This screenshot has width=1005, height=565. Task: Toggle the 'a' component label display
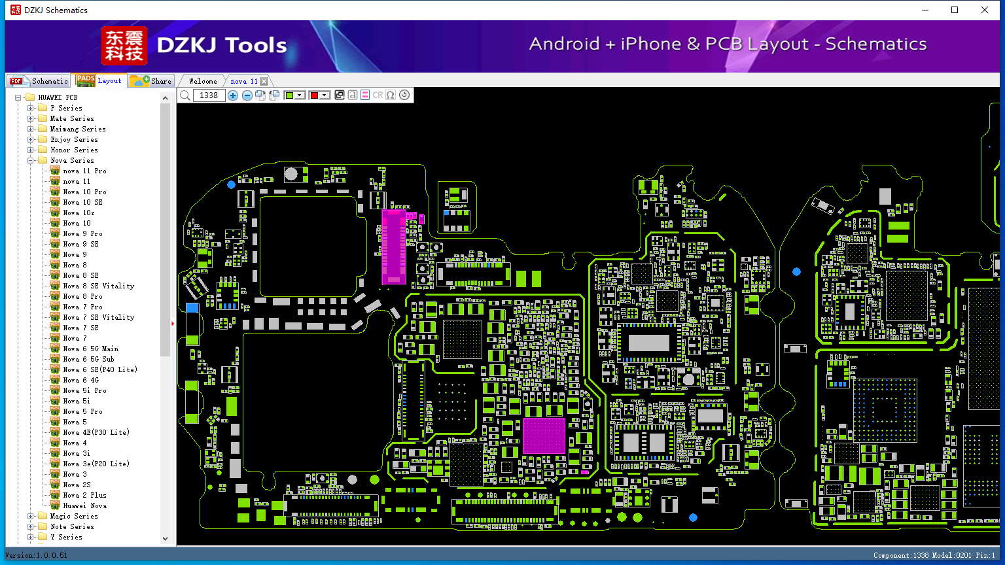tap(353, 95)
